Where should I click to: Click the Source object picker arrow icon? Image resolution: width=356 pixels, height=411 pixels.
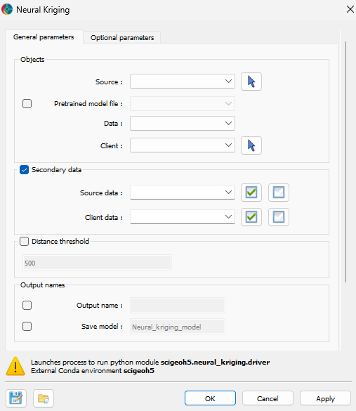251,81
